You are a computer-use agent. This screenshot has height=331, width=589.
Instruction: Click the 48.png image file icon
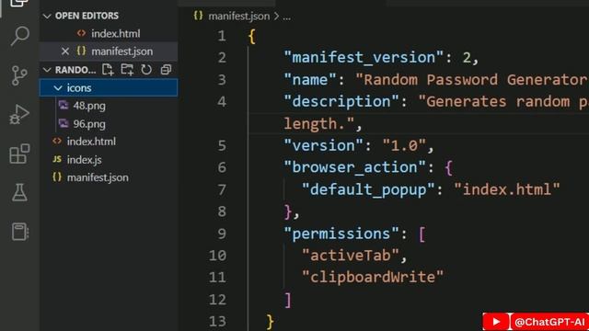[x=64, y=106]
